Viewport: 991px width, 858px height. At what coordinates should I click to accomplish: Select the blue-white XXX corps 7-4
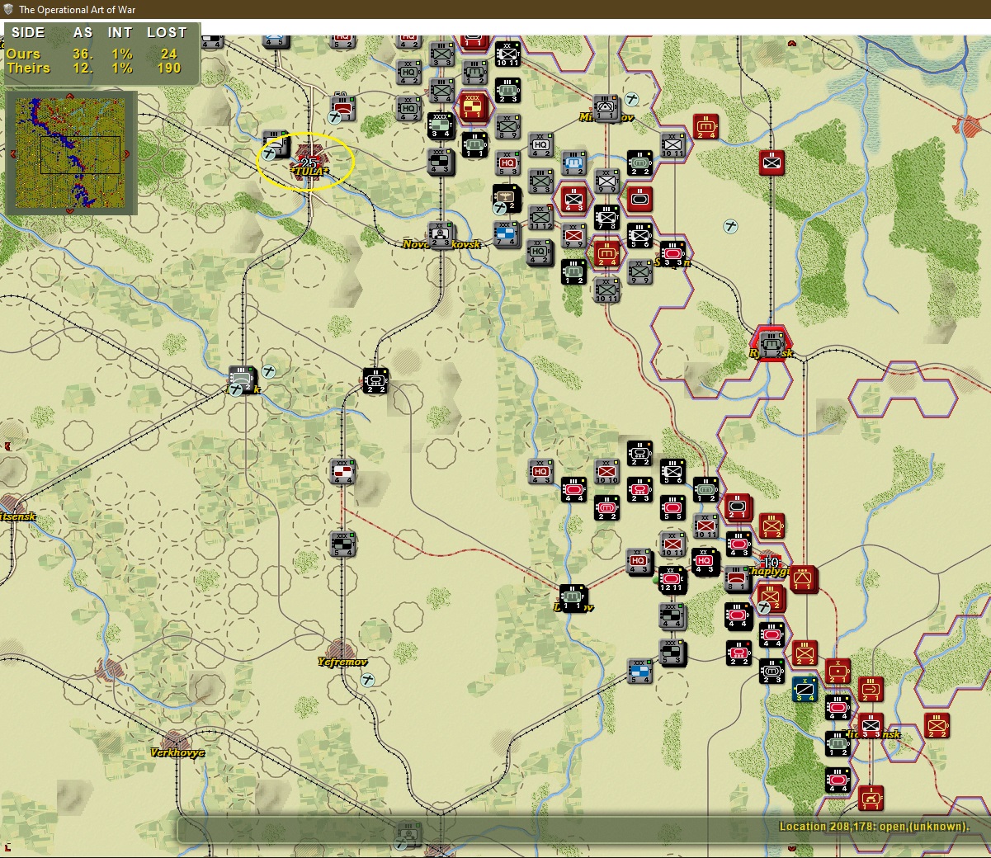(507, 234)
